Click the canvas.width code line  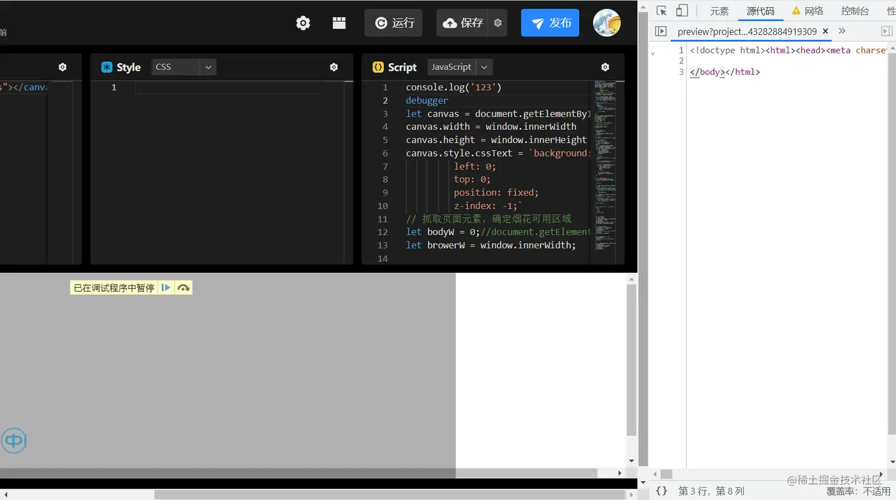(x=491, y=126)
